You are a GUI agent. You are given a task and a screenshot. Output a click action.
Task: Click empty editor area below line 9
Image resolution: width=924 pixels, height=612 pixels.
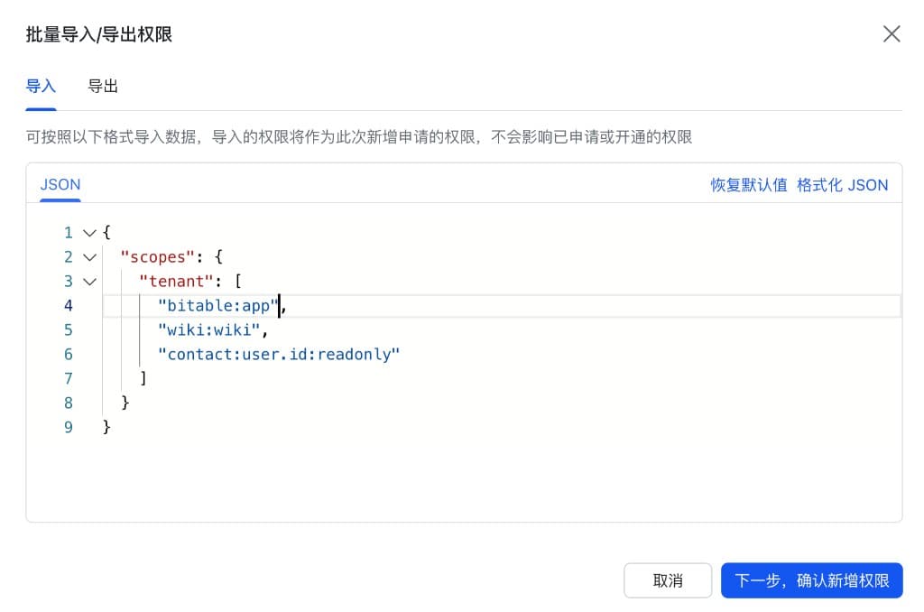click(464, 478)
